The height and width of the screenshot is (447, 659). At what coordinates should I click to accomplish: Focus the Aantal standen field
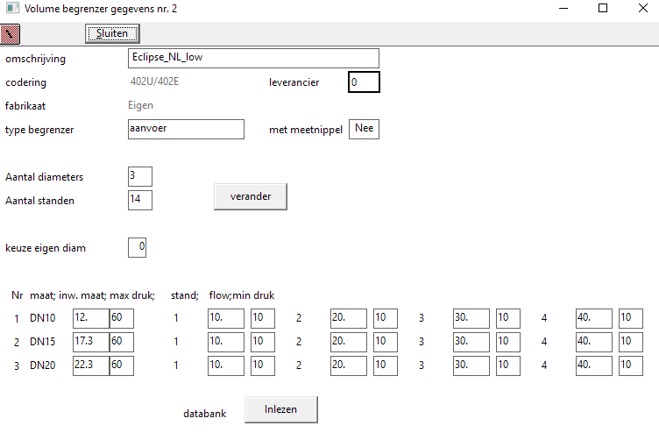click(139, 200)
